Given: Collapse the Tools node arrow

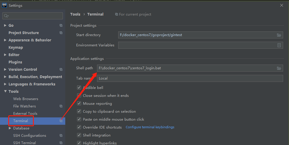Looking at the screenshot, I should 5,91.
